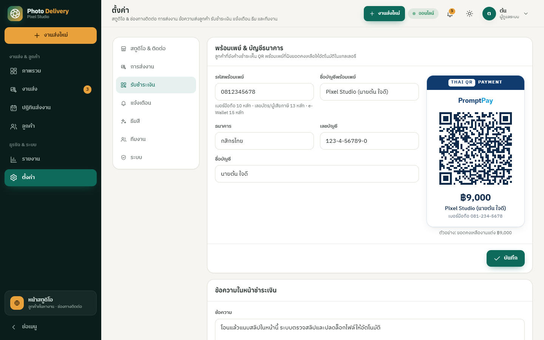544x340 pixels.
Task: Click the ข้อความ payment message textarea
Action: tap(370, 329)
